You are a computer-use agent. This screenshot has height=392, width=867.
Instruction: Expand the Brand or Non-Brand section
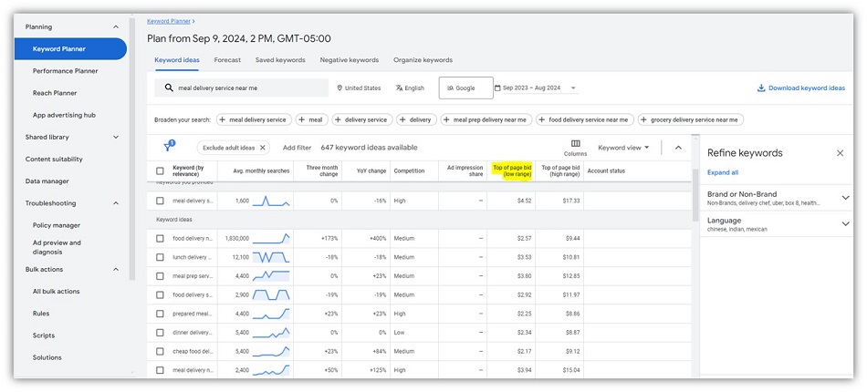pos(844,197)
